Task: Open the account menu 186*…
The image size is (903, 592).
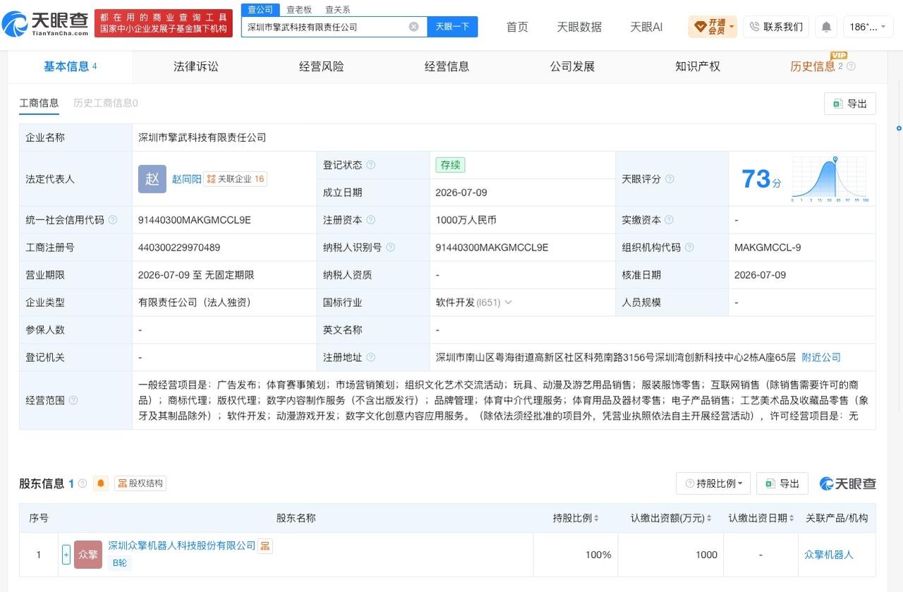Action: tap(868, 27)
